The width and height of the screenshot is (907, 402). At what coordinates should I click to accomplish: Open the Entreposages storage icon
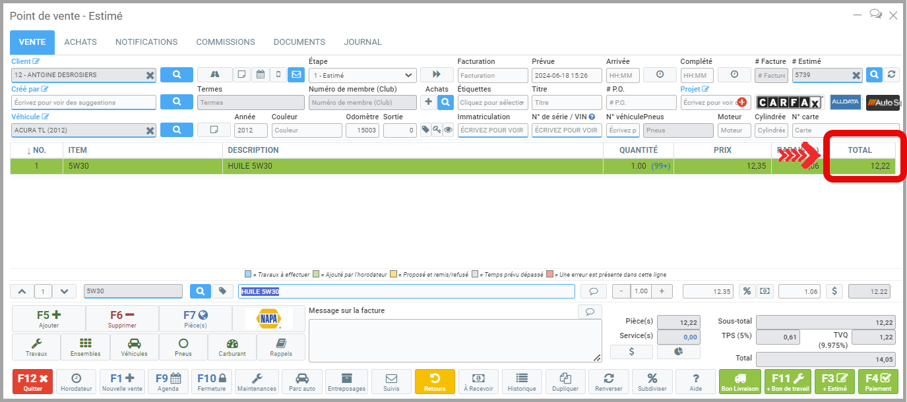point(347,382)
